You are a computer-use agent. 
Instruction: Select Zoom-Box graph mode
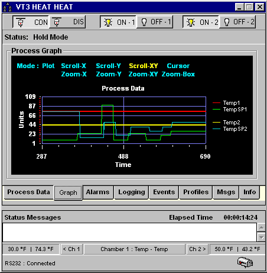tap(178, 74)
